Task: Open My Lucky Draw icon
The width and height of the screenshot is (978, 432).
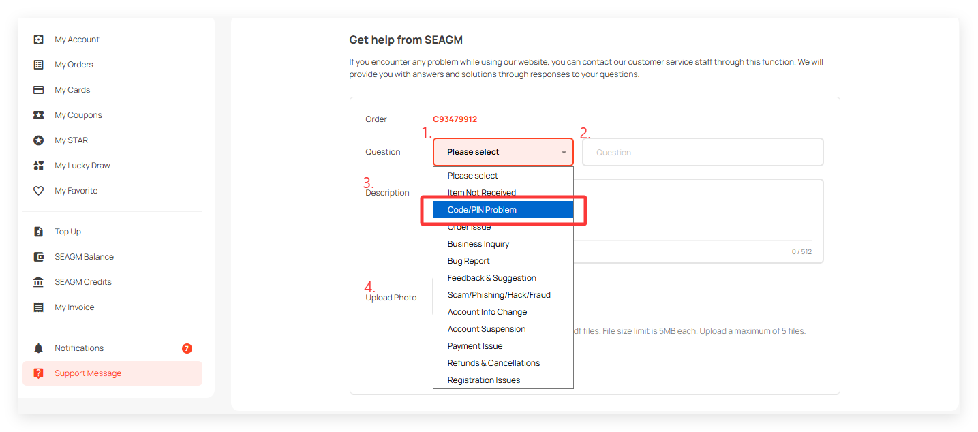Action: pos(39,166)
